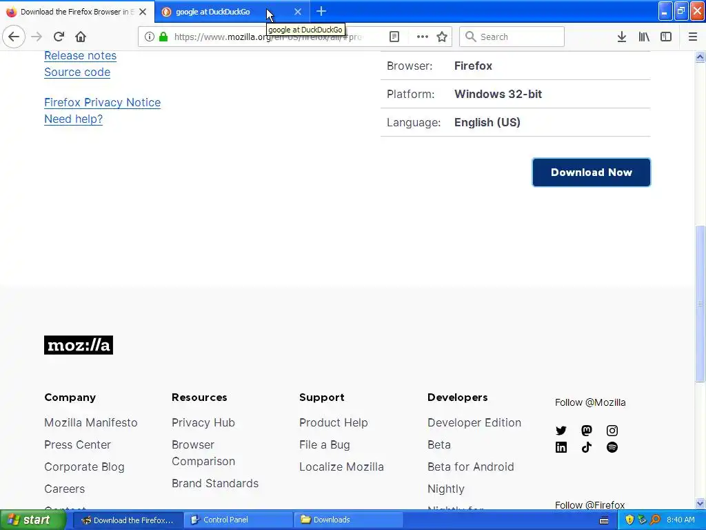The width and height of the screenshot is (706, 530).
Task: Open the Beta footer link
Action: tap(439, 445)
